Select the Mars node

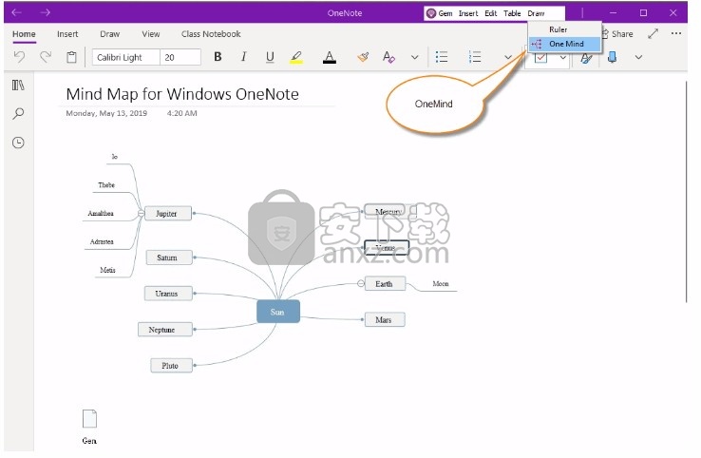coord(385,319)
